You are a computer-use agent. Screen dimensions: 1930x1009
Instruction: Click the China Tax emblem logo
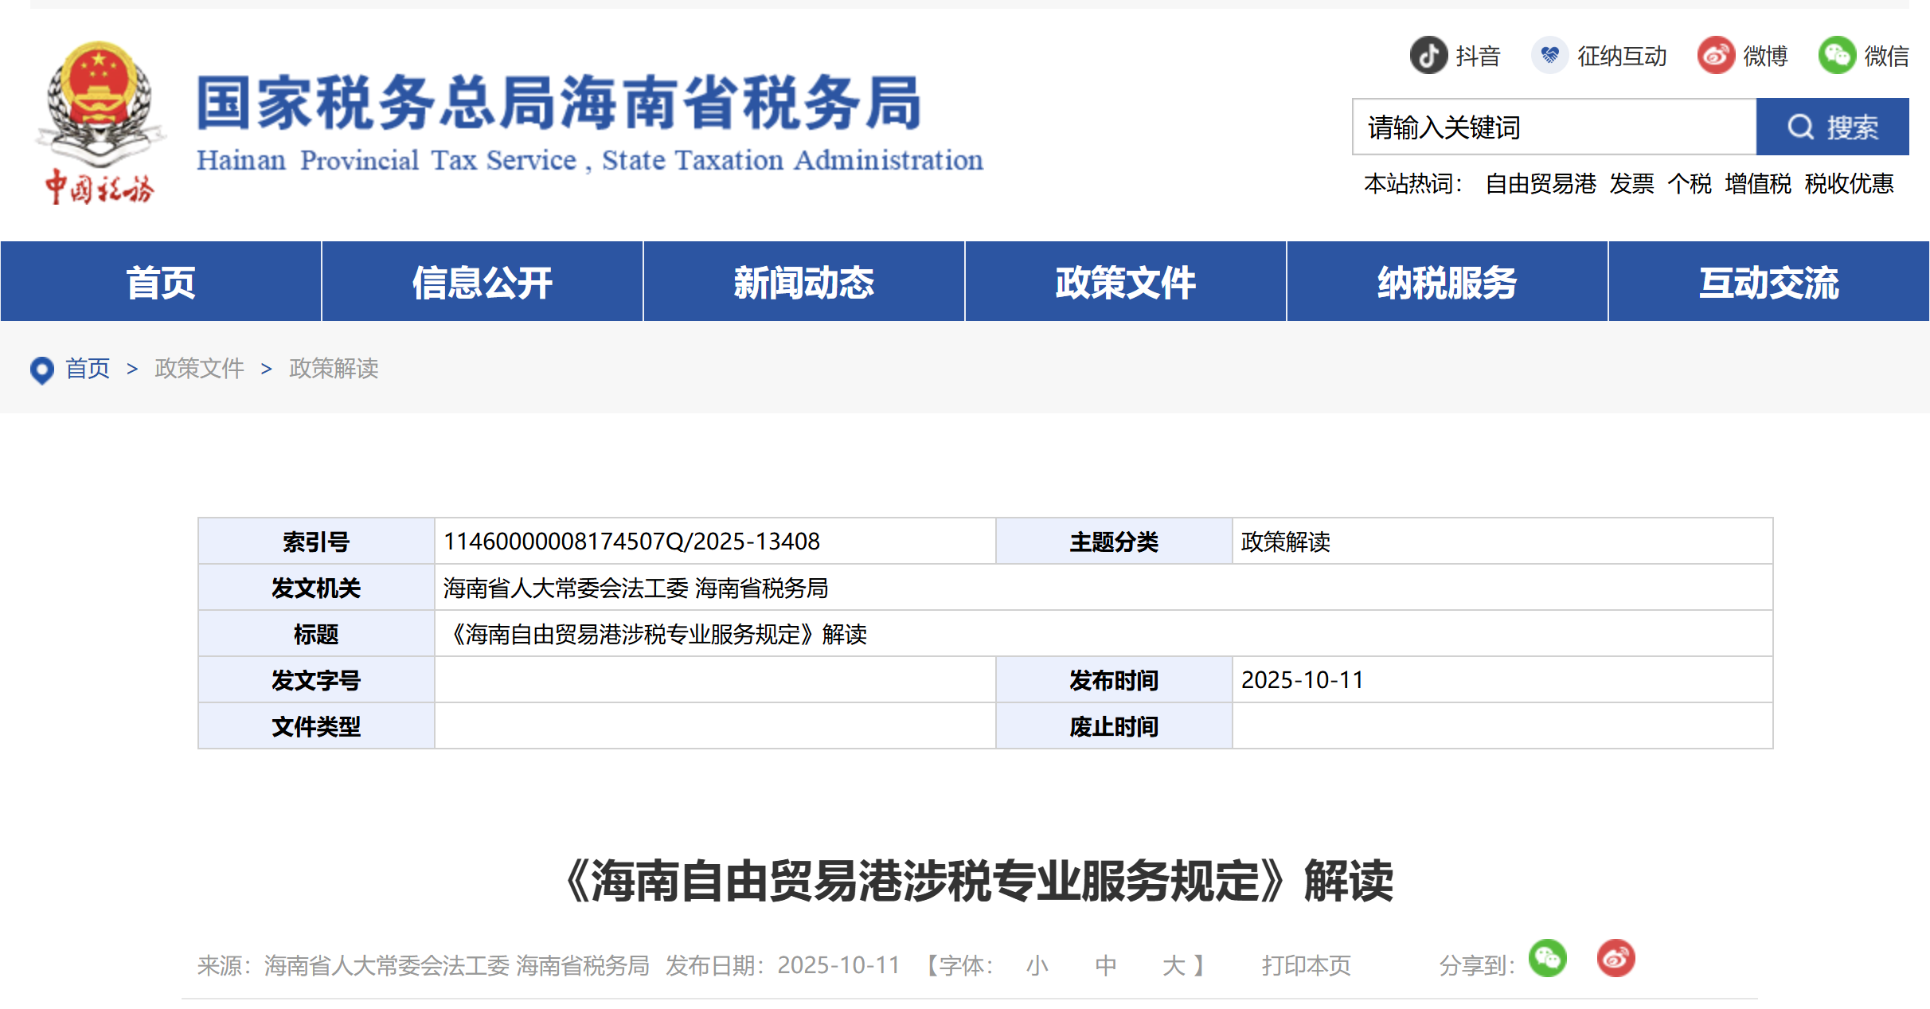[100, 122]
